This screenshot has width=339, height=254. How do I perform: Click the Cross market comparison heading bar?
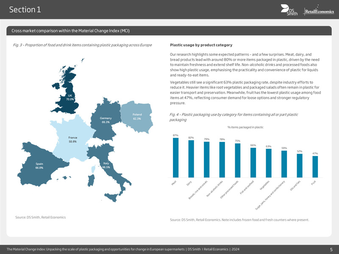tap(169, 31)
